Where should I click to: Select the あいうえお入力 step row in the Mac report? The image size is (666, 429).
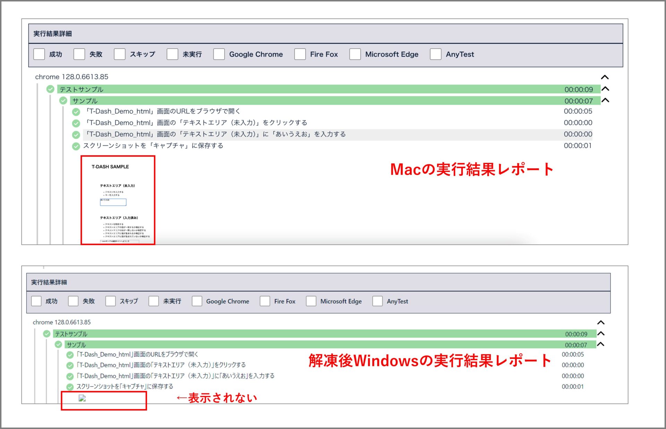(215, 134)
